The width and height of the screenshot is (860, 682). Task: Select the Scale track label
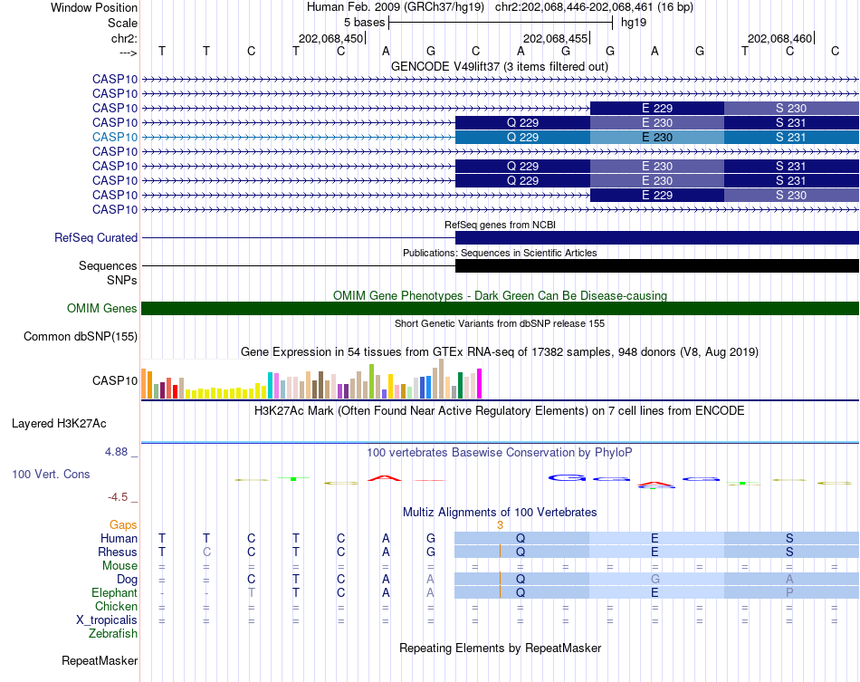tap(122, 23)
